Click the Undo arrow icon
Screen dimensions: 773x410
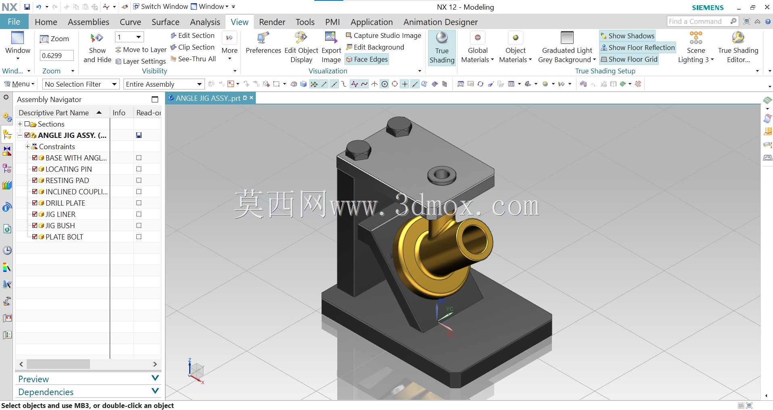tap(39, 7)
